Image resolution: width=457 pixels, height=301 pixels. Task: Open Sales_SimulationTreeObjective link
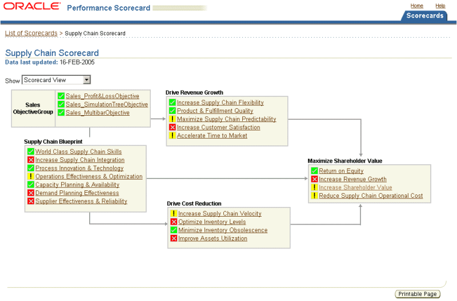coord(107,104)
